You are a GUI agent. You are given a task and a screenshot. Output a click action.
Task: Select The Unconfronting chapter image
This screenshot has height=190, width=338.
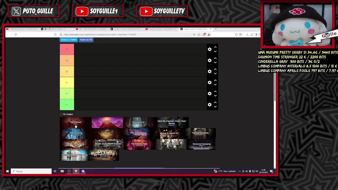pyautogui.click(x=107, y=122)
